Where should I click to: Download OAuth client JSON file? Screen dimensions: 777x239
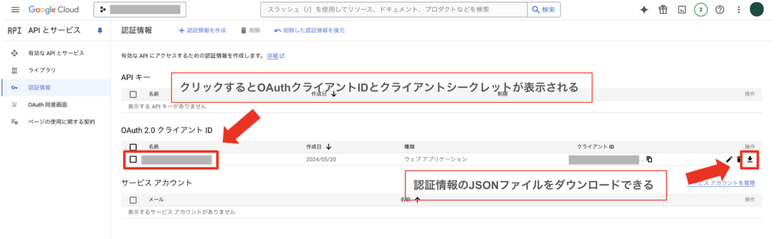pyautogui.click(x=750, y=159)
